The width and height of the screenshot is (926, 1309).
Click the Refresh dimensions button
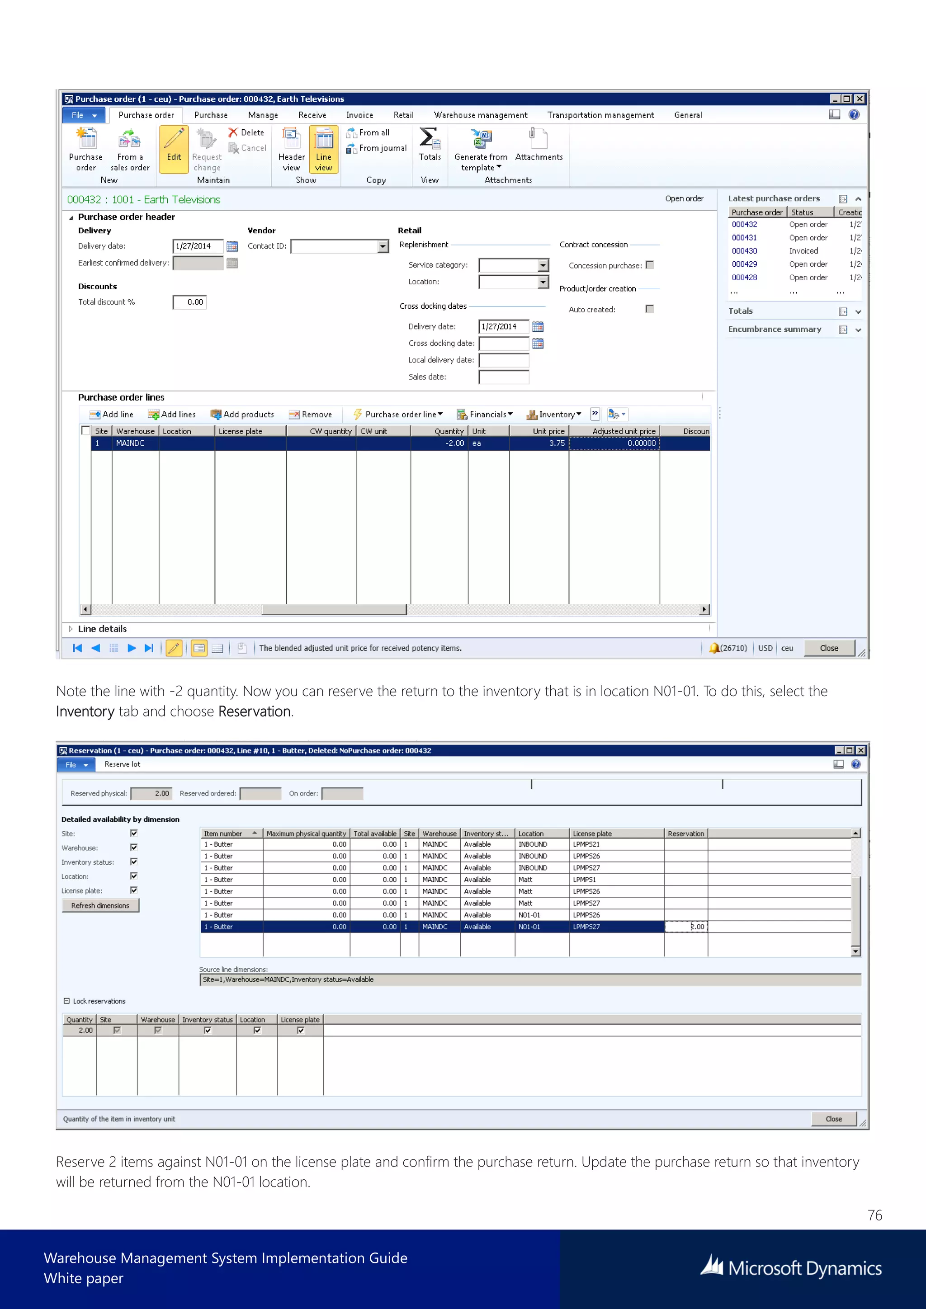tap(100, 906)
